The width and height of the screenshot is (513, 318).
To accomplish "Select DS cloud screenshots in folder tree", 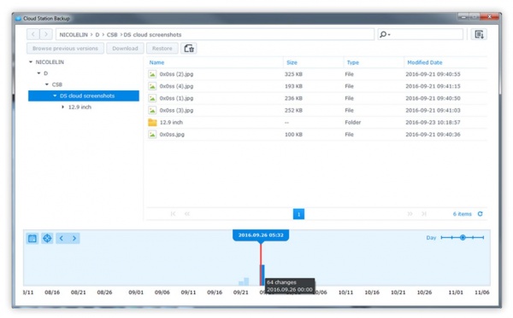I will point(84,95).
